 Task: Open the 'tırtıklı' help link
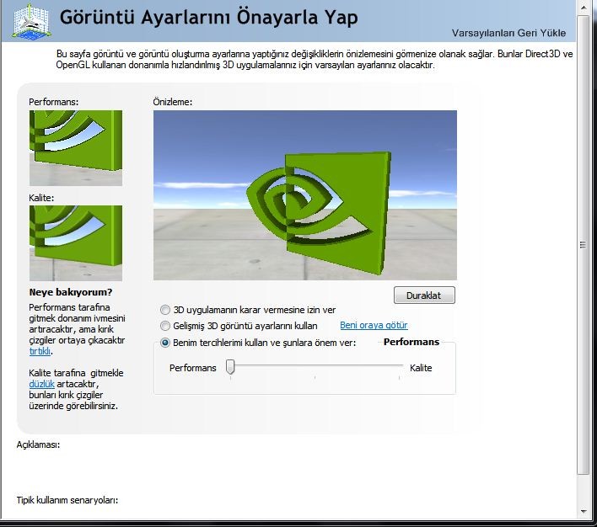point(40,351)
